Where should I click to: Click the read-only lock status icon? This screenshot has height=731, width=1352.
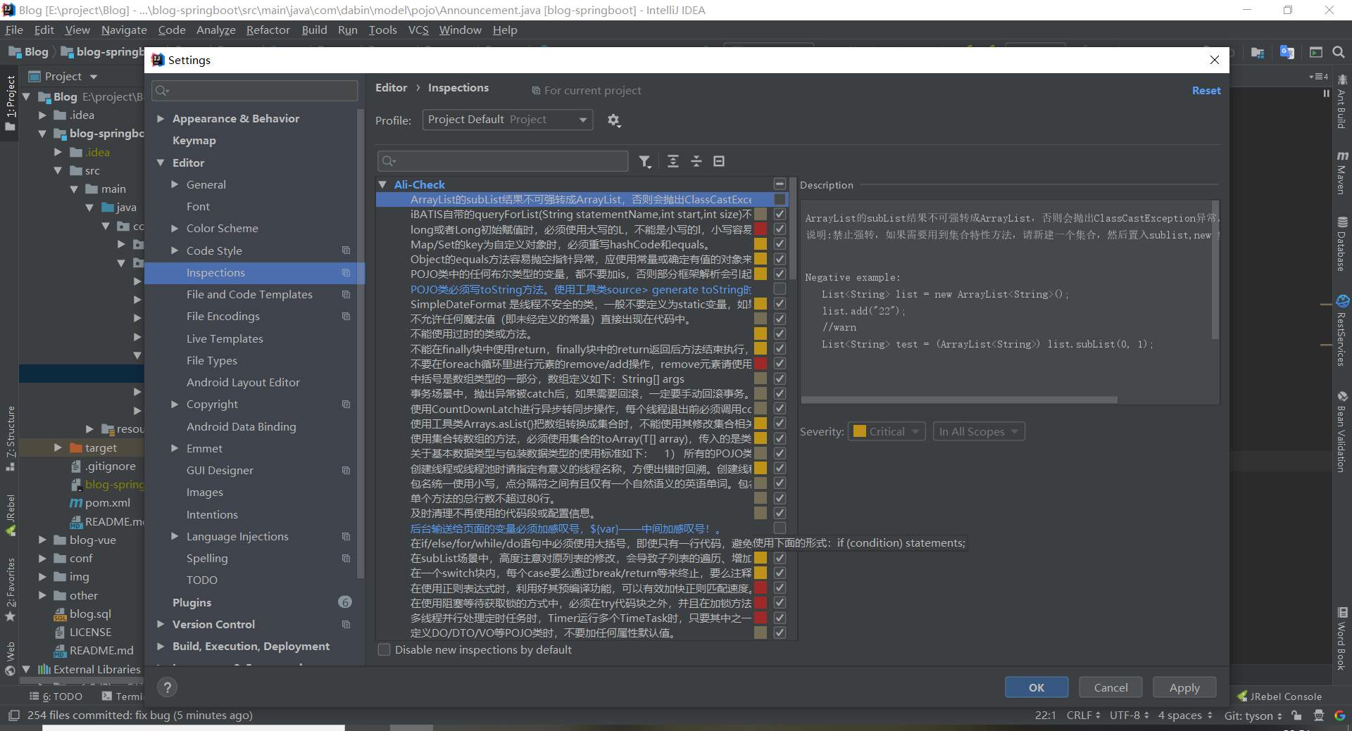[x=1296, y=716]
